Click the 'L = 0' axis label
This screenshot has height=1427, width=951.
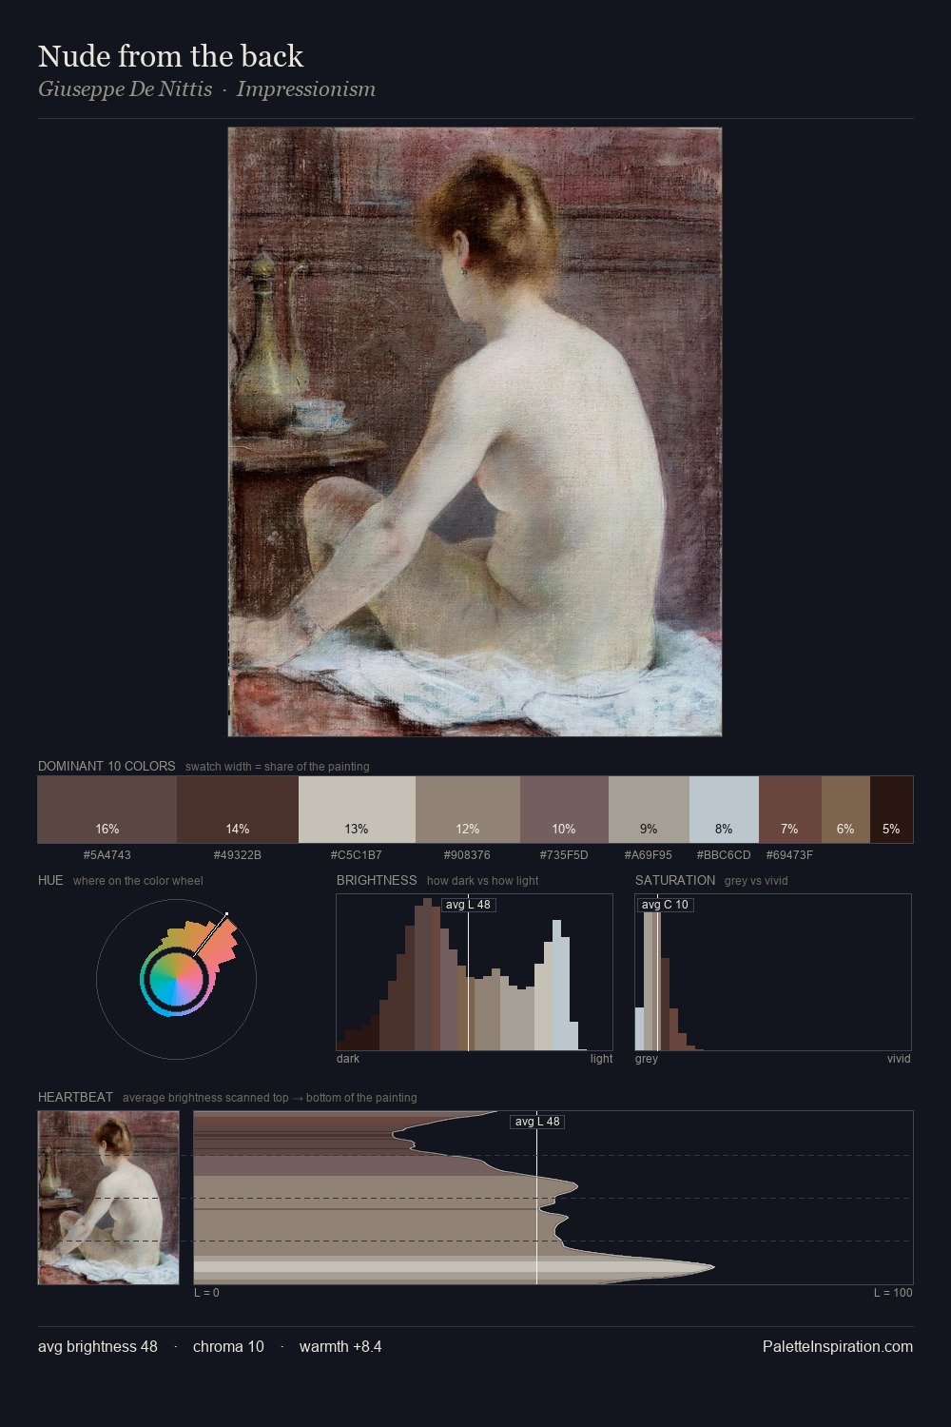(206, 1293)
